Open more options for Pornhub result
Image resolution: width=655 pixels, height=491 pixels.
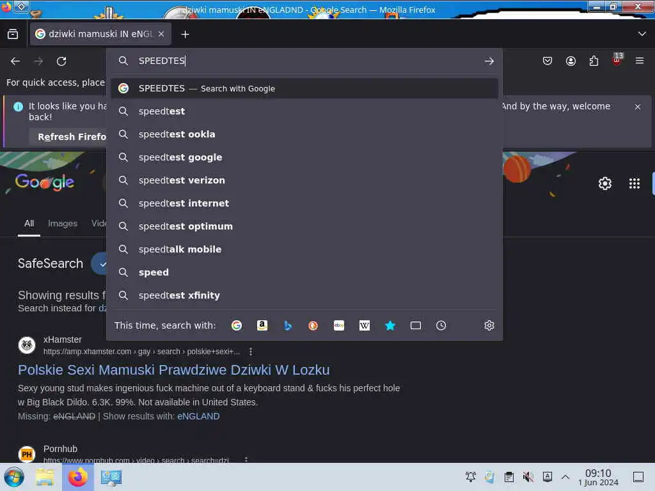coord(246,459)
